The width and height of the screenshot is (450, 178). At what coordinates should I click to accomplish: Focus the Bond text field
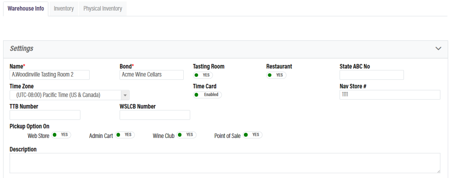pos(151,75)
